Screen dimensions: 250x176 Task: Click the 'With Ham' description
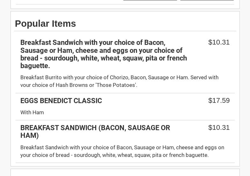click(32, 112)
